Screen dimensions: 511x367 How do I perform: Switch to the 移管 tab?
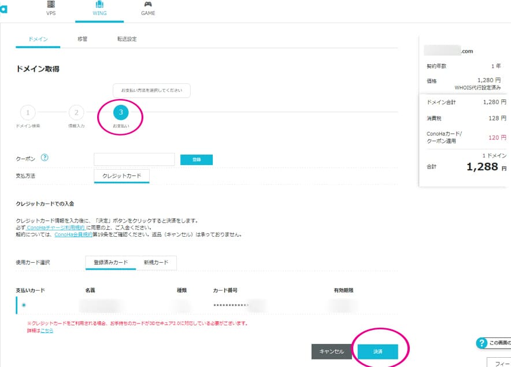pyautogui.click(x=83, y=39)
